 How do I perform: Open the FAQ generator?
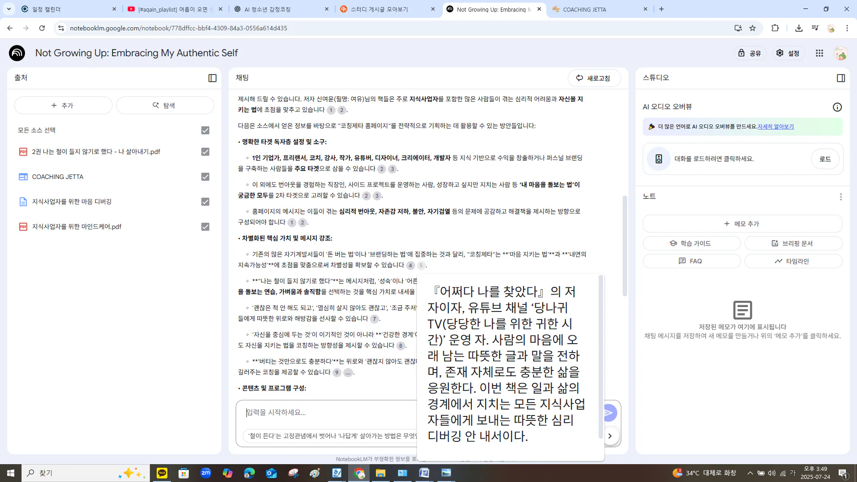(x=691, y=261)
